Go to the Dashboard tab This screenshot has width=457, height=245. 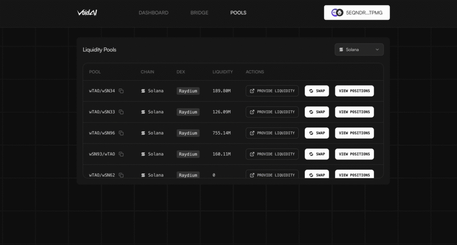pos(154,13)
